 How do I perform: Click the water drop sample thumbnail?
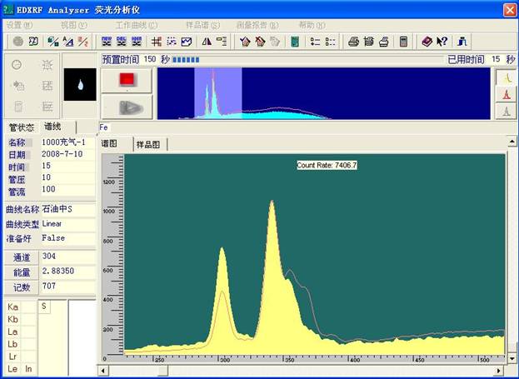(x=80, y=84)
